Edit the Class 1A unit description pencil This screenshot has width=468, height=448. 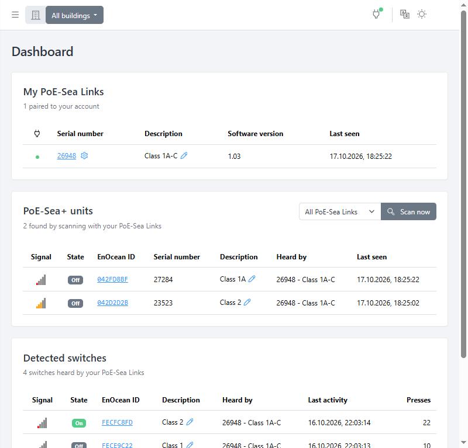252,279
